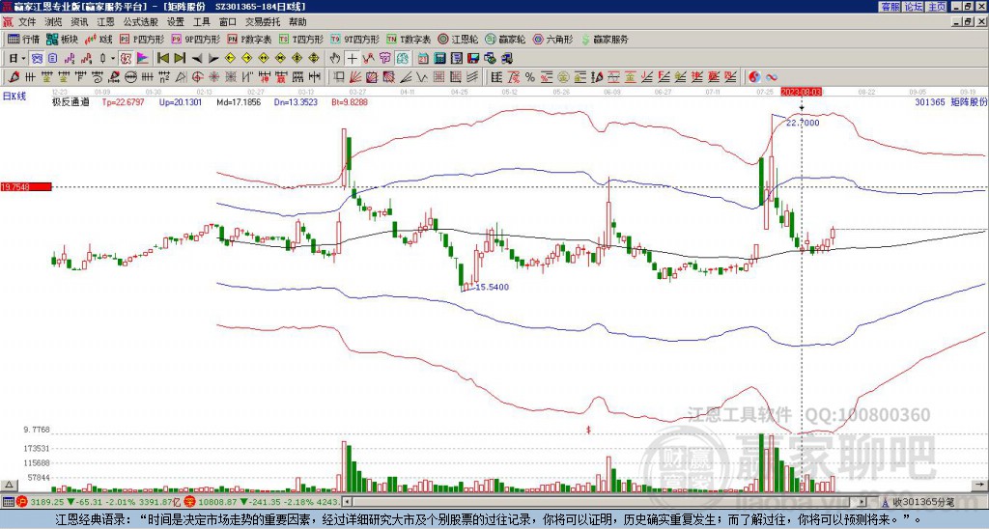
Task: Click the percent % line tool
Action: click(530, 77)
